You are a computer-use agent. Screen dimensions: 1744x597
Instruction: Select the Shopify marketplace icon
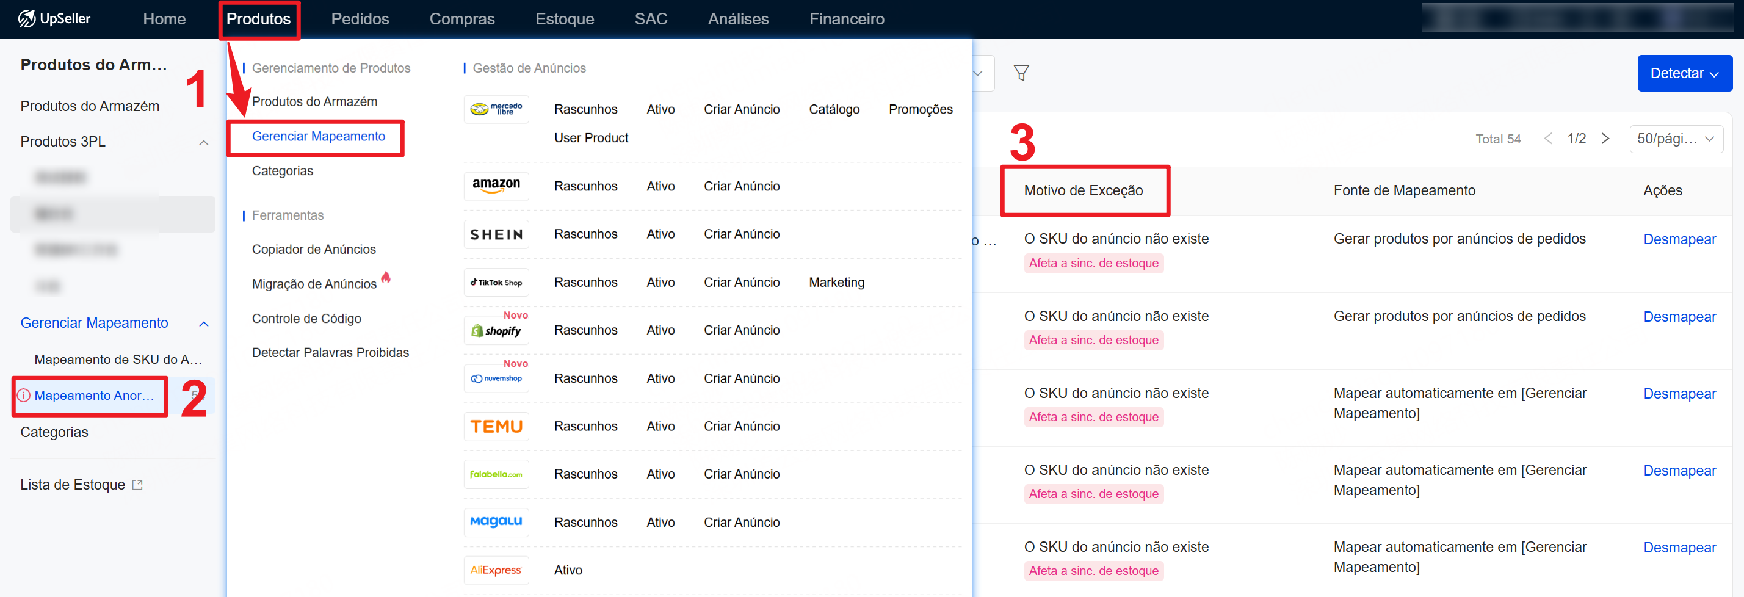coord(496,330)
